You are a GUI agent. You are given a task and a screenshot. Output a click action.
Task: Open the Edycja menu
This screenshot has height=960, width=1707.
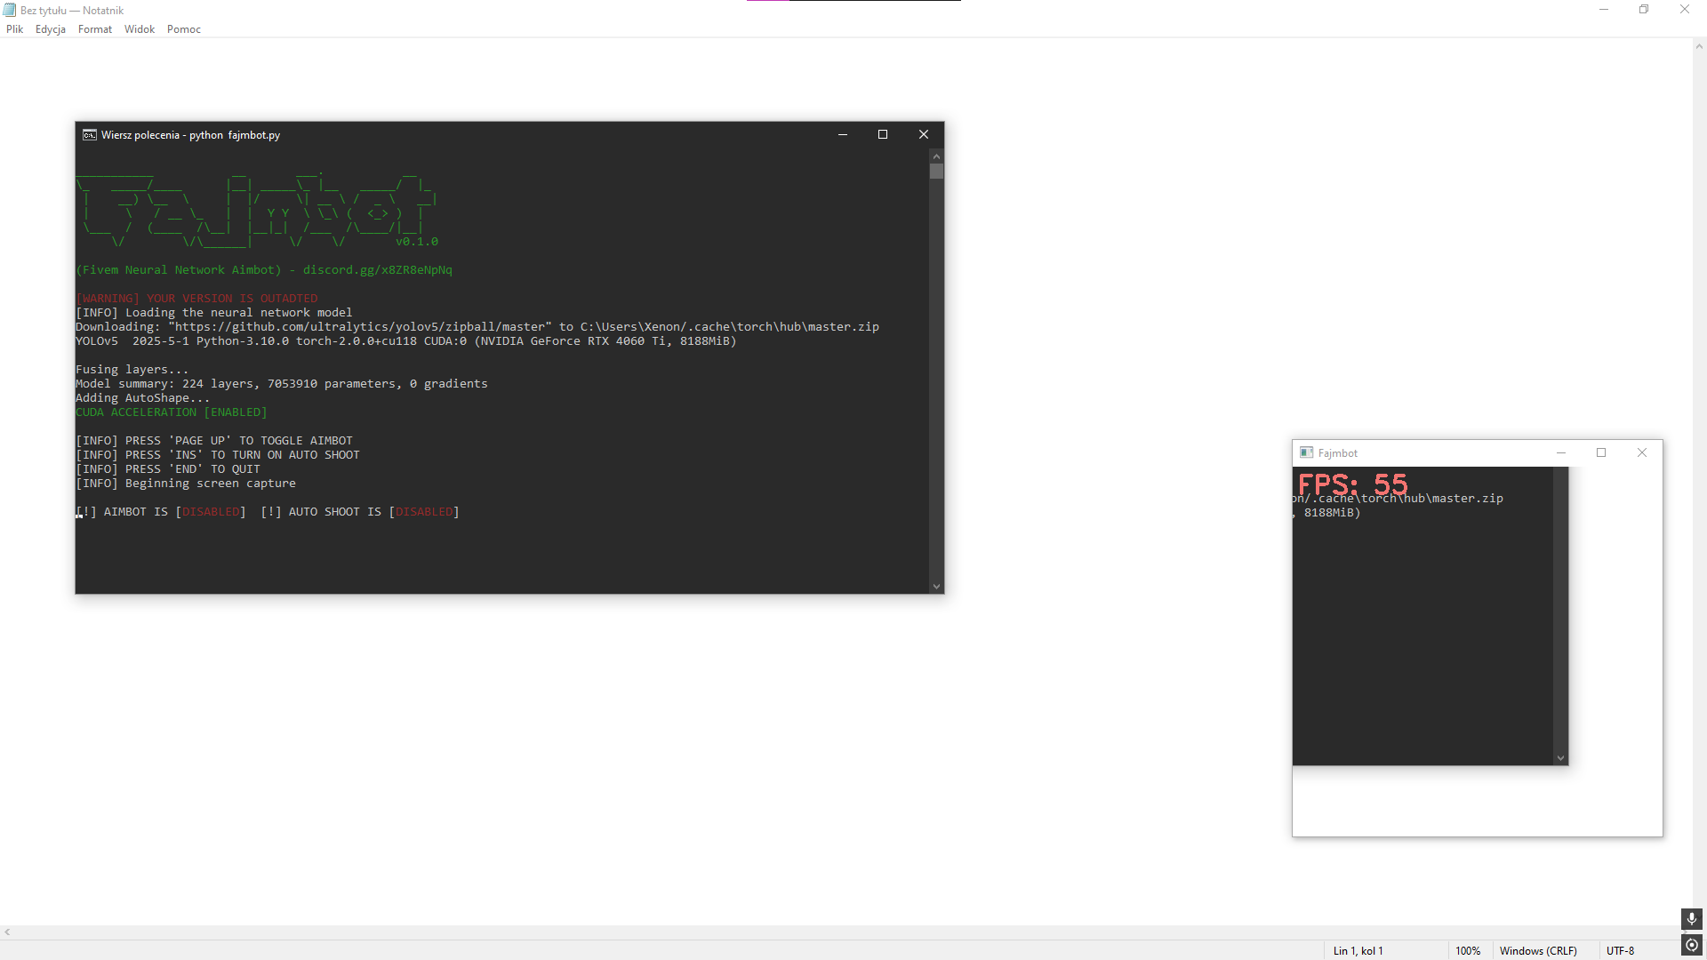pos(50,29)
